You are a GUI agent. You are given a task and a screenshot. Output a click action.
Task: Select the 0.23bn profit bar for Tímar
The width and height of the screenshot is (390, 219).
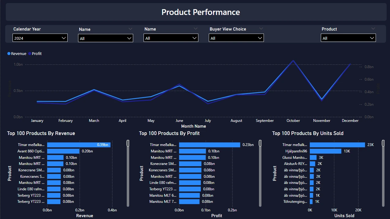click(210, 145)
